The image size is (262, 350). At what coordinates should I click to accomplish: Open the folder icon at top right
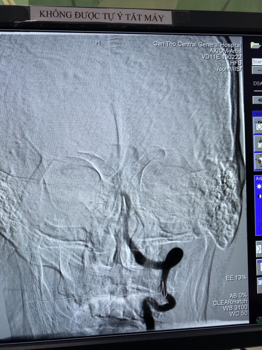(255, 45)
